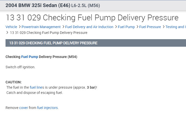The width and height of the screenshot is (186, 118).
Task: Navigate to the Fuel Pressure breadcrumb
Action: coord(150,27)
